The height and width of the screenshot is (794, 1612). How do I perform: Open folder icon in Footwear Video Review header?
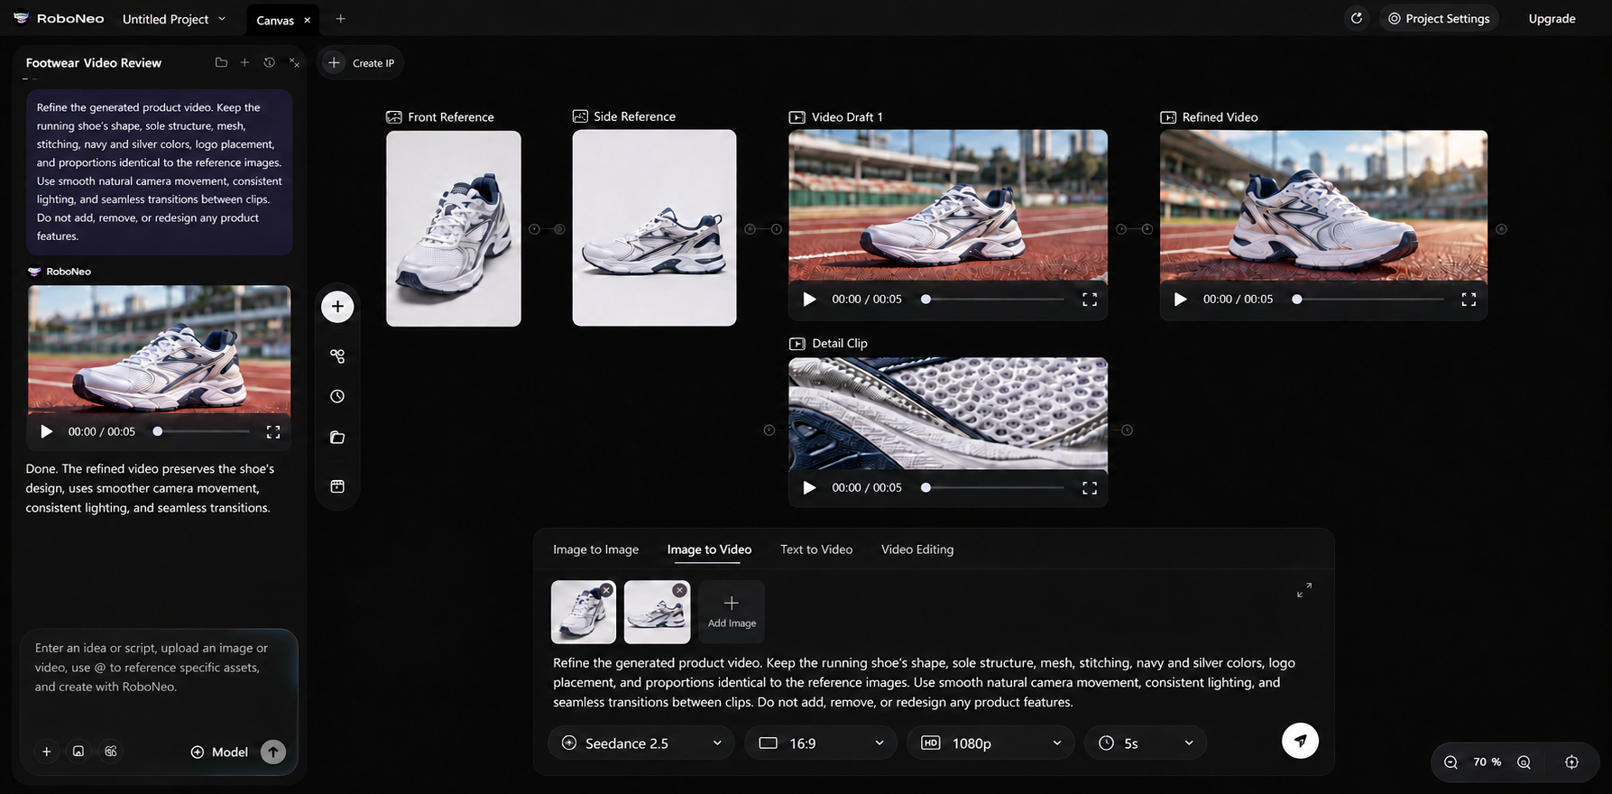[x=221, y=62]
